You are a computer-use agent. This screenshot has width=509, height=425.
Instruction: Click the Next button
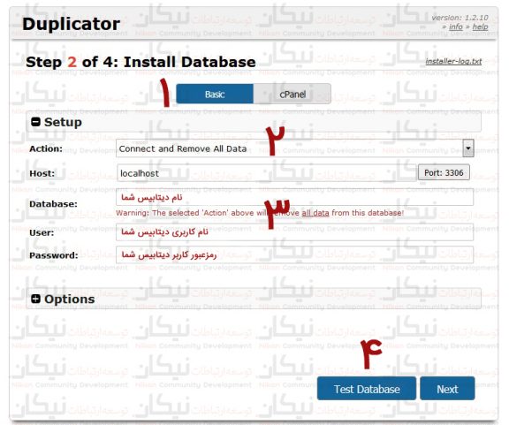pos(447,389)
